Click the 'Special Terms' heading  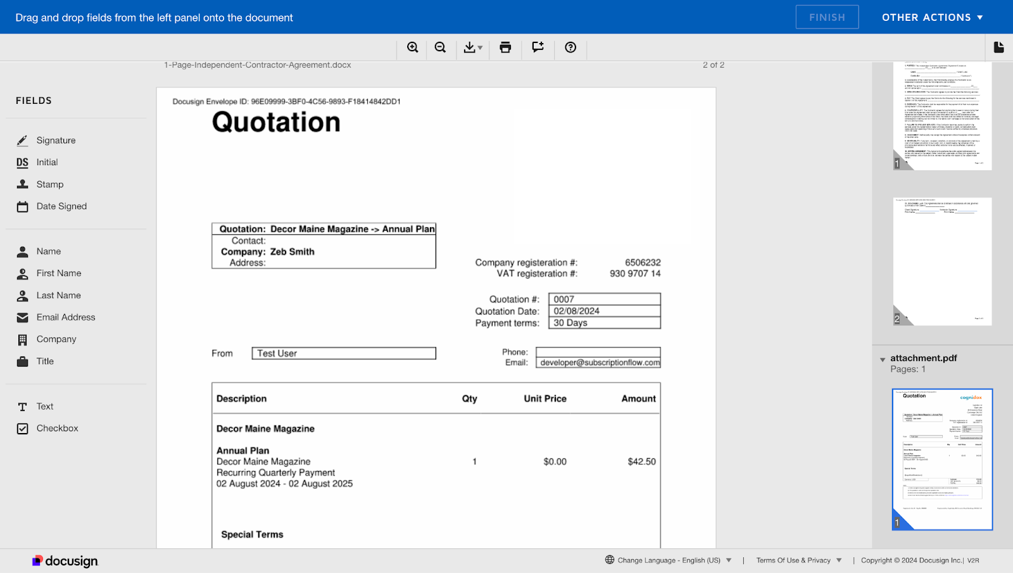[252, 534]
